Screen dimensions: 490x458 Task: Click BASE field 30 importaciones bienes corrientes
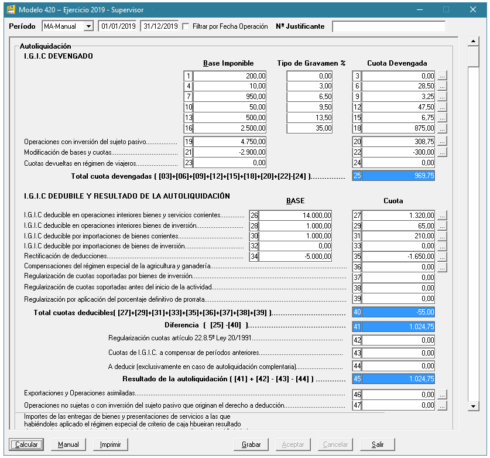[295, 236]
